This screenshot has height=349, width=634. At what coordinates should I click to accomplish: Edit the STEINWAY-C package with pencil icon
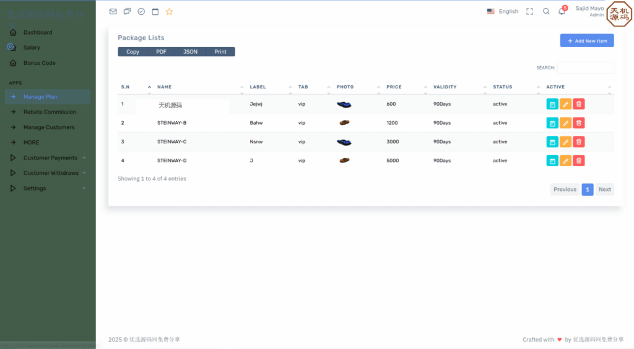pos(565,142)
